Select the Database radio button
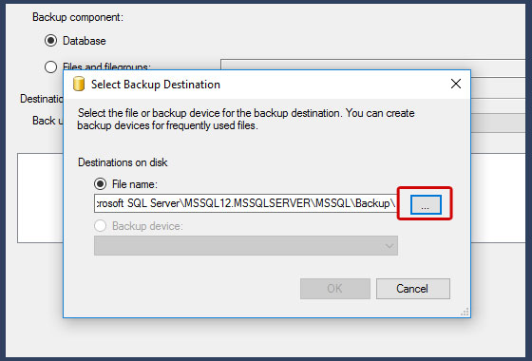Image resolution: width=532 pixels, height=361 pixels. pos(51,41)
